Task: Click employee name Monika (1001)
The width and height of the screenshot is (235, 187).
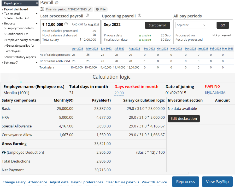Action: click(x=16, y=93)
